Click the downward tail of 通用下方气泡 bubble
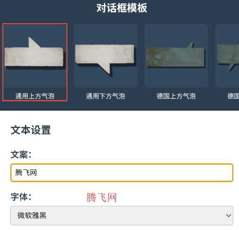Screen dimensions: 239x230 point(105,69)
